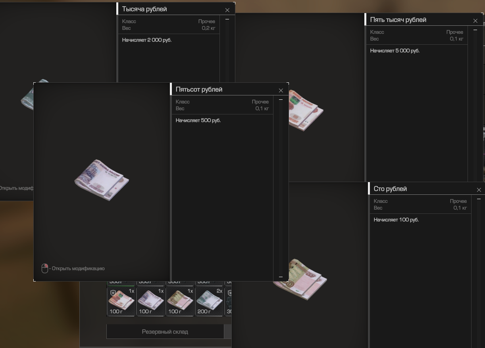The width and height of the screenshot is (485, 348).
Task: Open the Резервный склад button
Action: [165, 332]
